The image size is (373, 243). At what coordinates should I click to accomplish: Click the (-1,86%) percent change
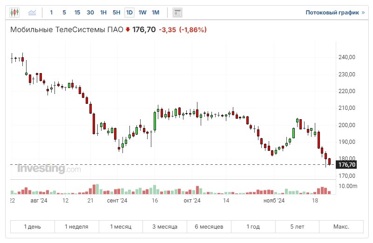(x=193, y=30)
